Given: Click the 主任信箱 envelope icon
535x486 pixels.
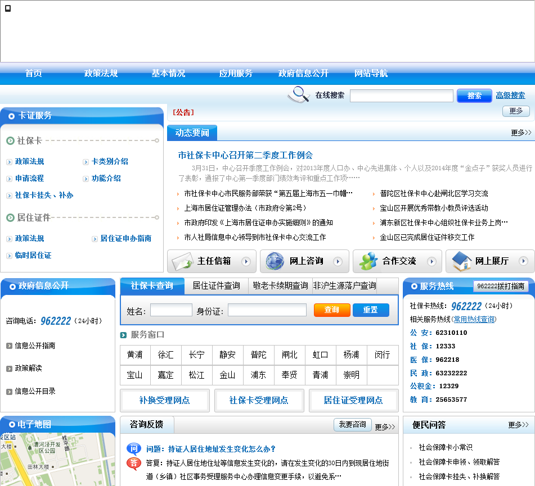Looking at the screenshot, I should (183, 261).
